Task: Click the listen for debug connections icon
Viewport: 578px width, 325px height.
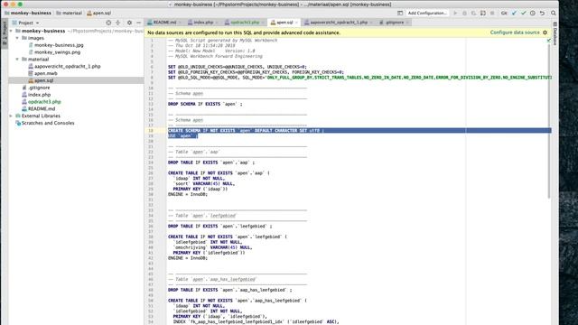Action: coord(483,13)
